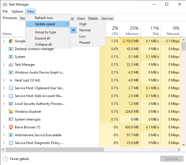Screen dimensions: 186x165
Task: Click the System interrupts icon
Action: [x=11, y=119]
